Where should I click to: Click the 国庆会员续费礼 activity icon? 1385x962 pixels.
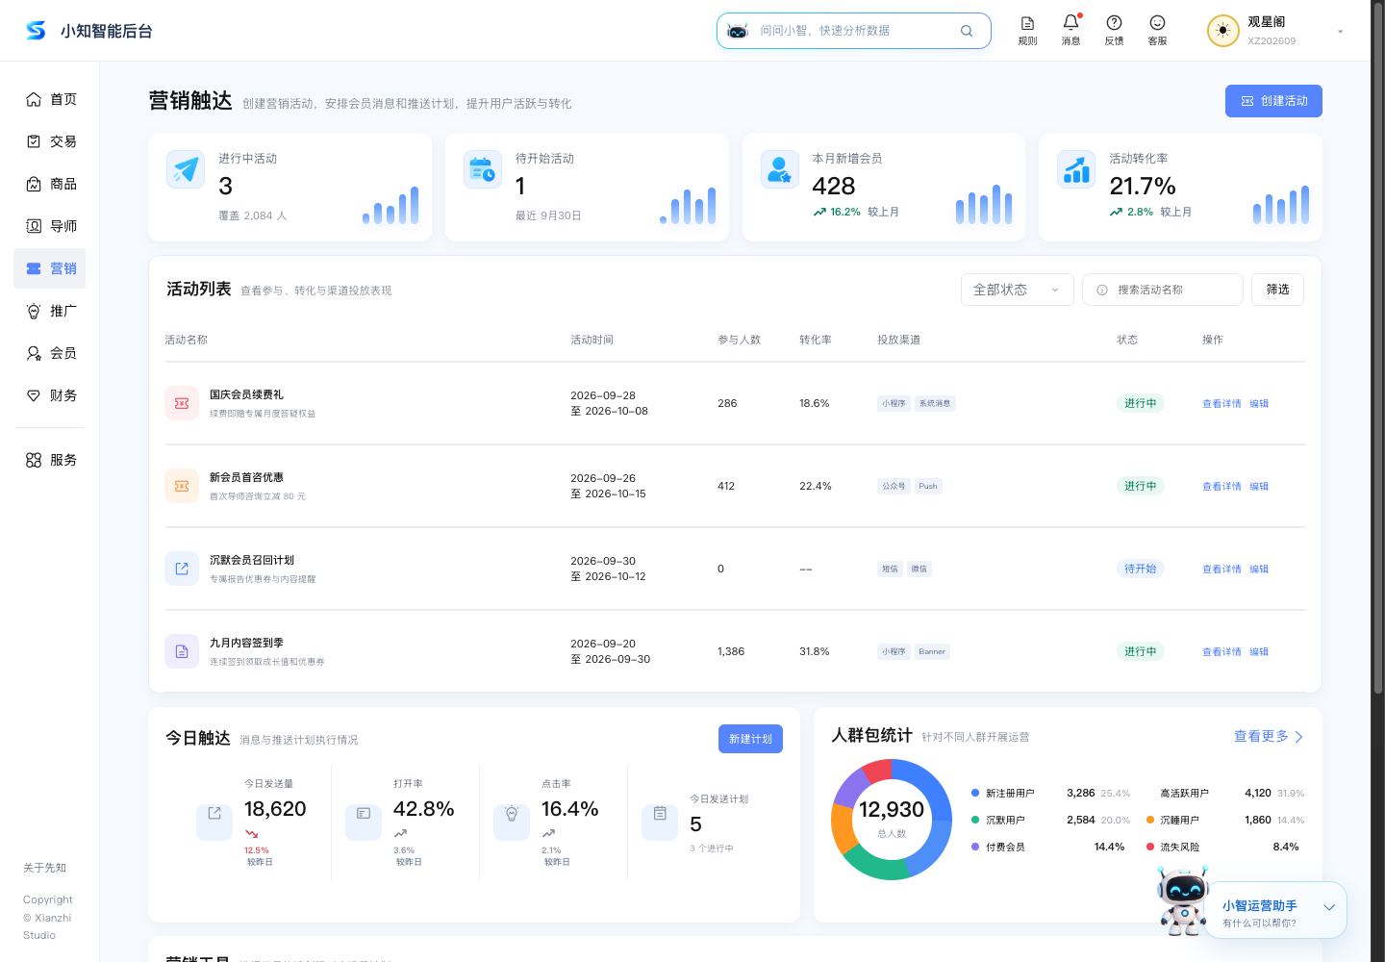coord(182,403)
